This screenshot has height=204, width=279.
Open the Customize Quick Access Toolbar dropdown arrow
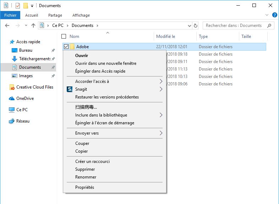click(x=32, y=6)
